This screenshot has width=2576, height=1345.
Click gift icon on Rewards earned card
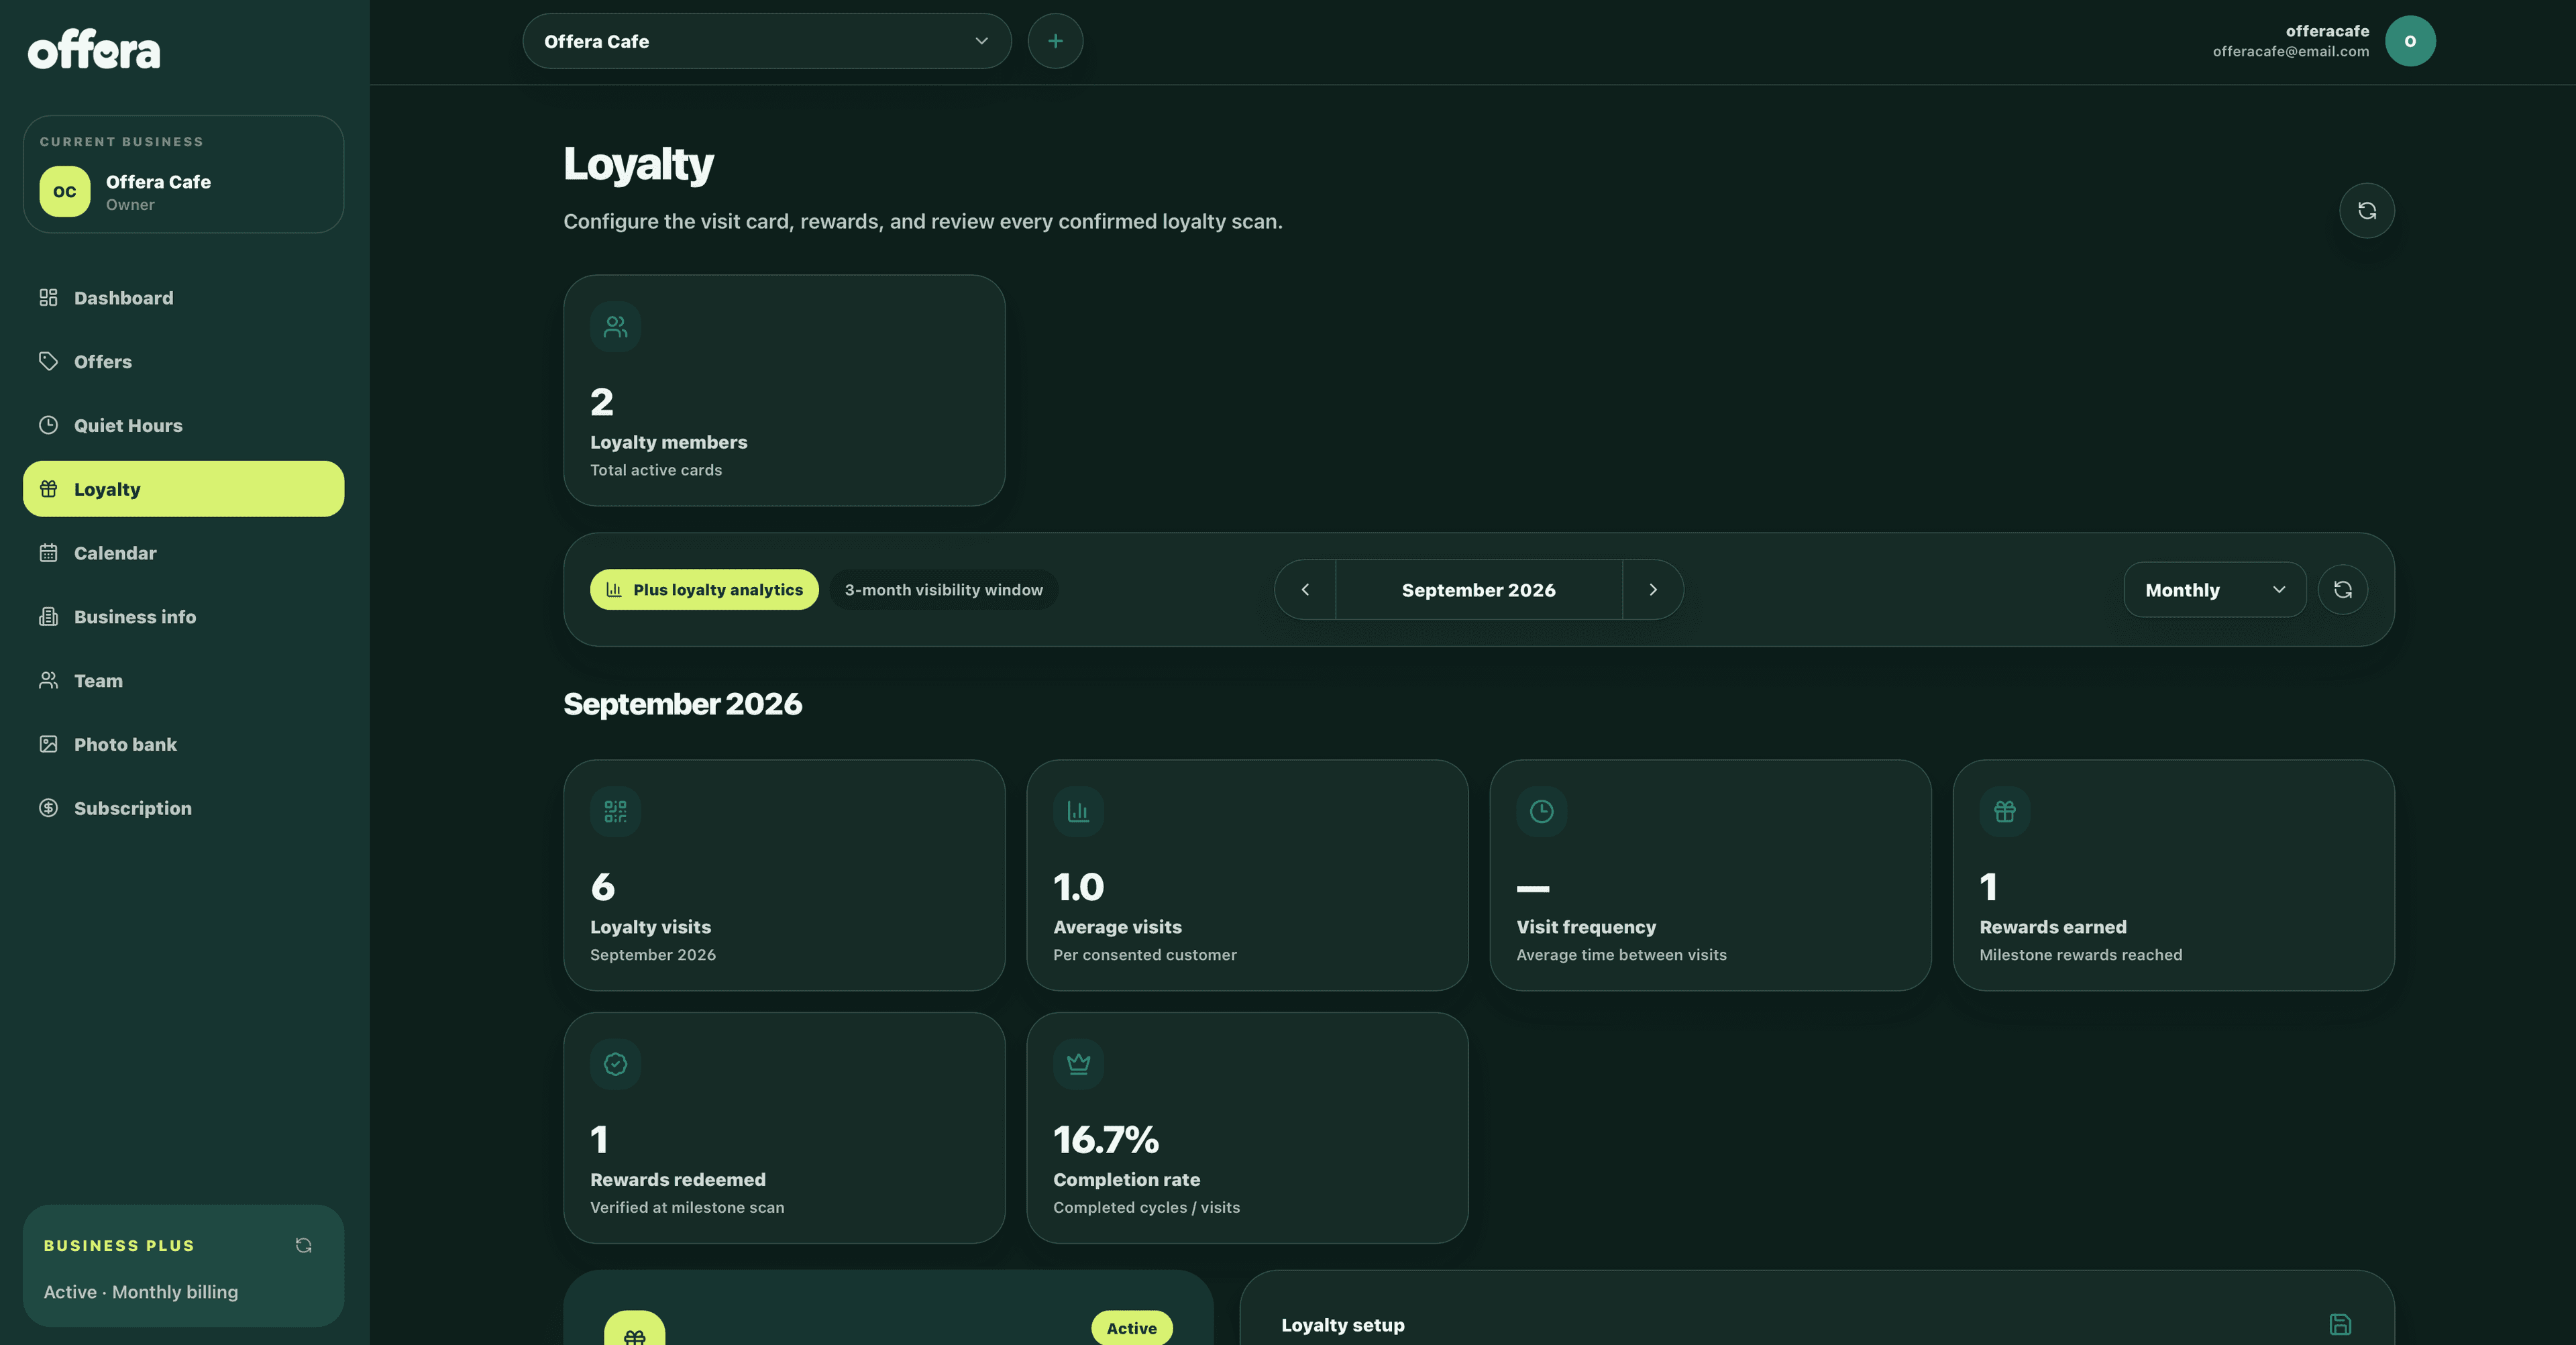coord(2004,811)
